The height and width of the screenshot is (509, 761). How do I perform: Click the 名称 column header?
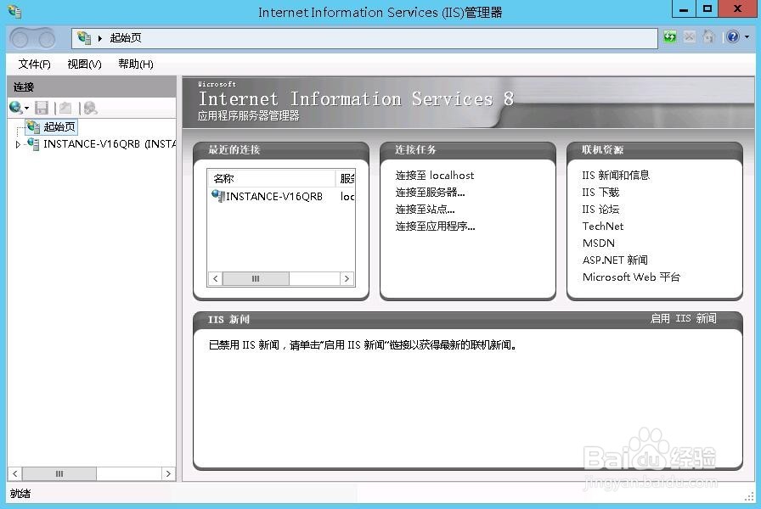coord(271,178)
